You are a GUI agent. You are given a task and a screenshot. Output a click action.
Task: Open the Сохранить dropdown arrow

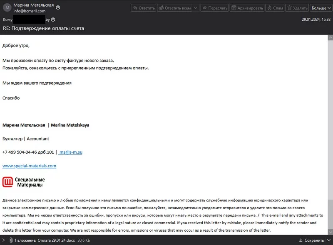[x=328, y=240]
